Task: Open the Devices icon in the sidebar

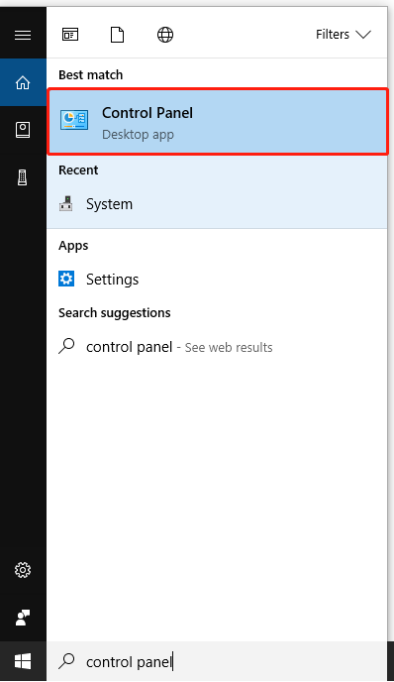Action: tap(23, 177)
